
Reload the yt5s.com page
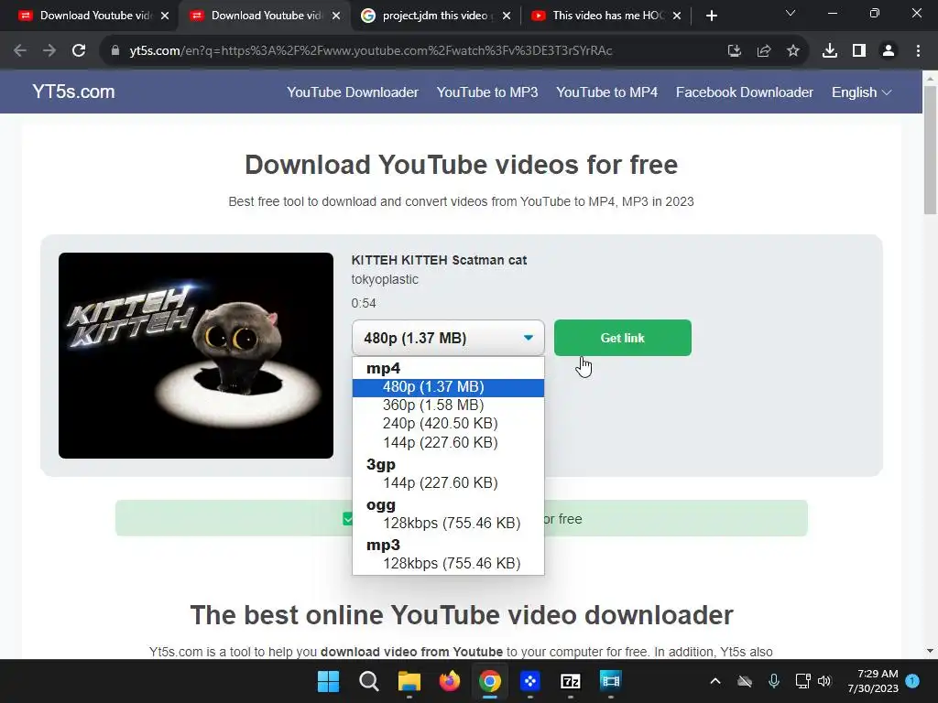click(x=79, y=51)
